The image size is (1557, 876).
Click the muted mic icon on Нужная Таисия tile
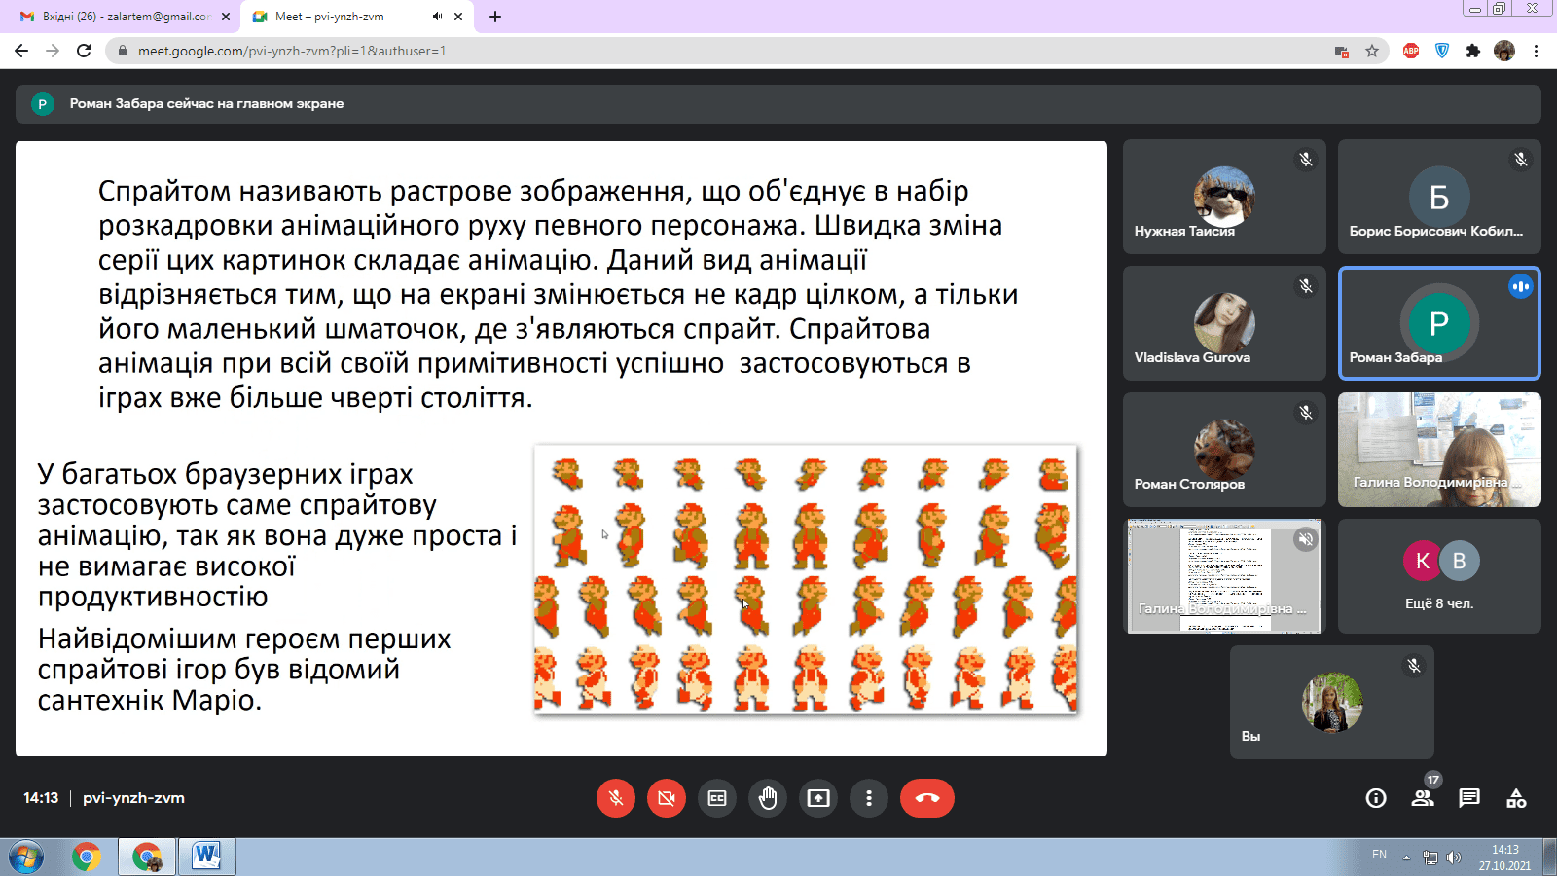click(1306, 160)
